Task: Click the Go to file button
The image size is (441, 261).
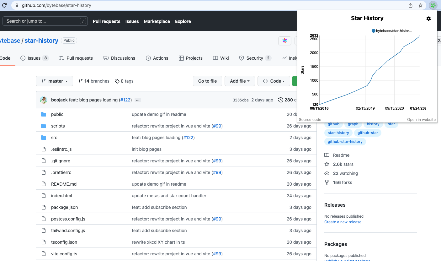Action: point(207,81)
